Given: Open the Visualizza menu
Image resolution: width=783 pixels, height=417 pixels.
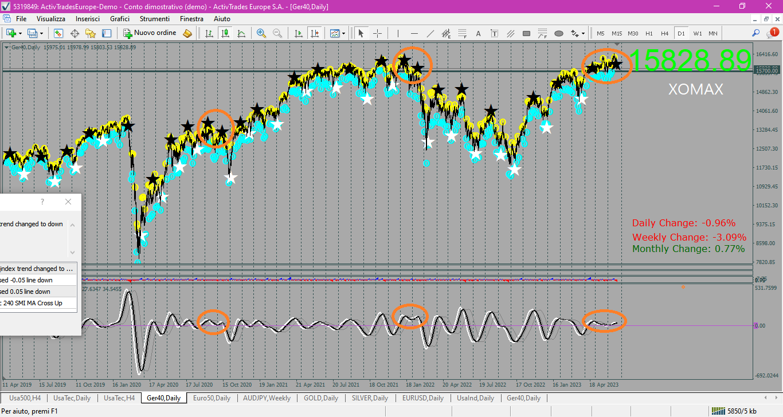Looking at the screenshot, I should pyautogui.click(x=51, y=19).
